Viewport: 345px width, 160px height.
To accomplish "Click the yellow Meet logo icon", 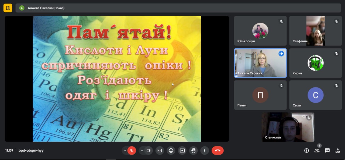I will pos(8,8).
